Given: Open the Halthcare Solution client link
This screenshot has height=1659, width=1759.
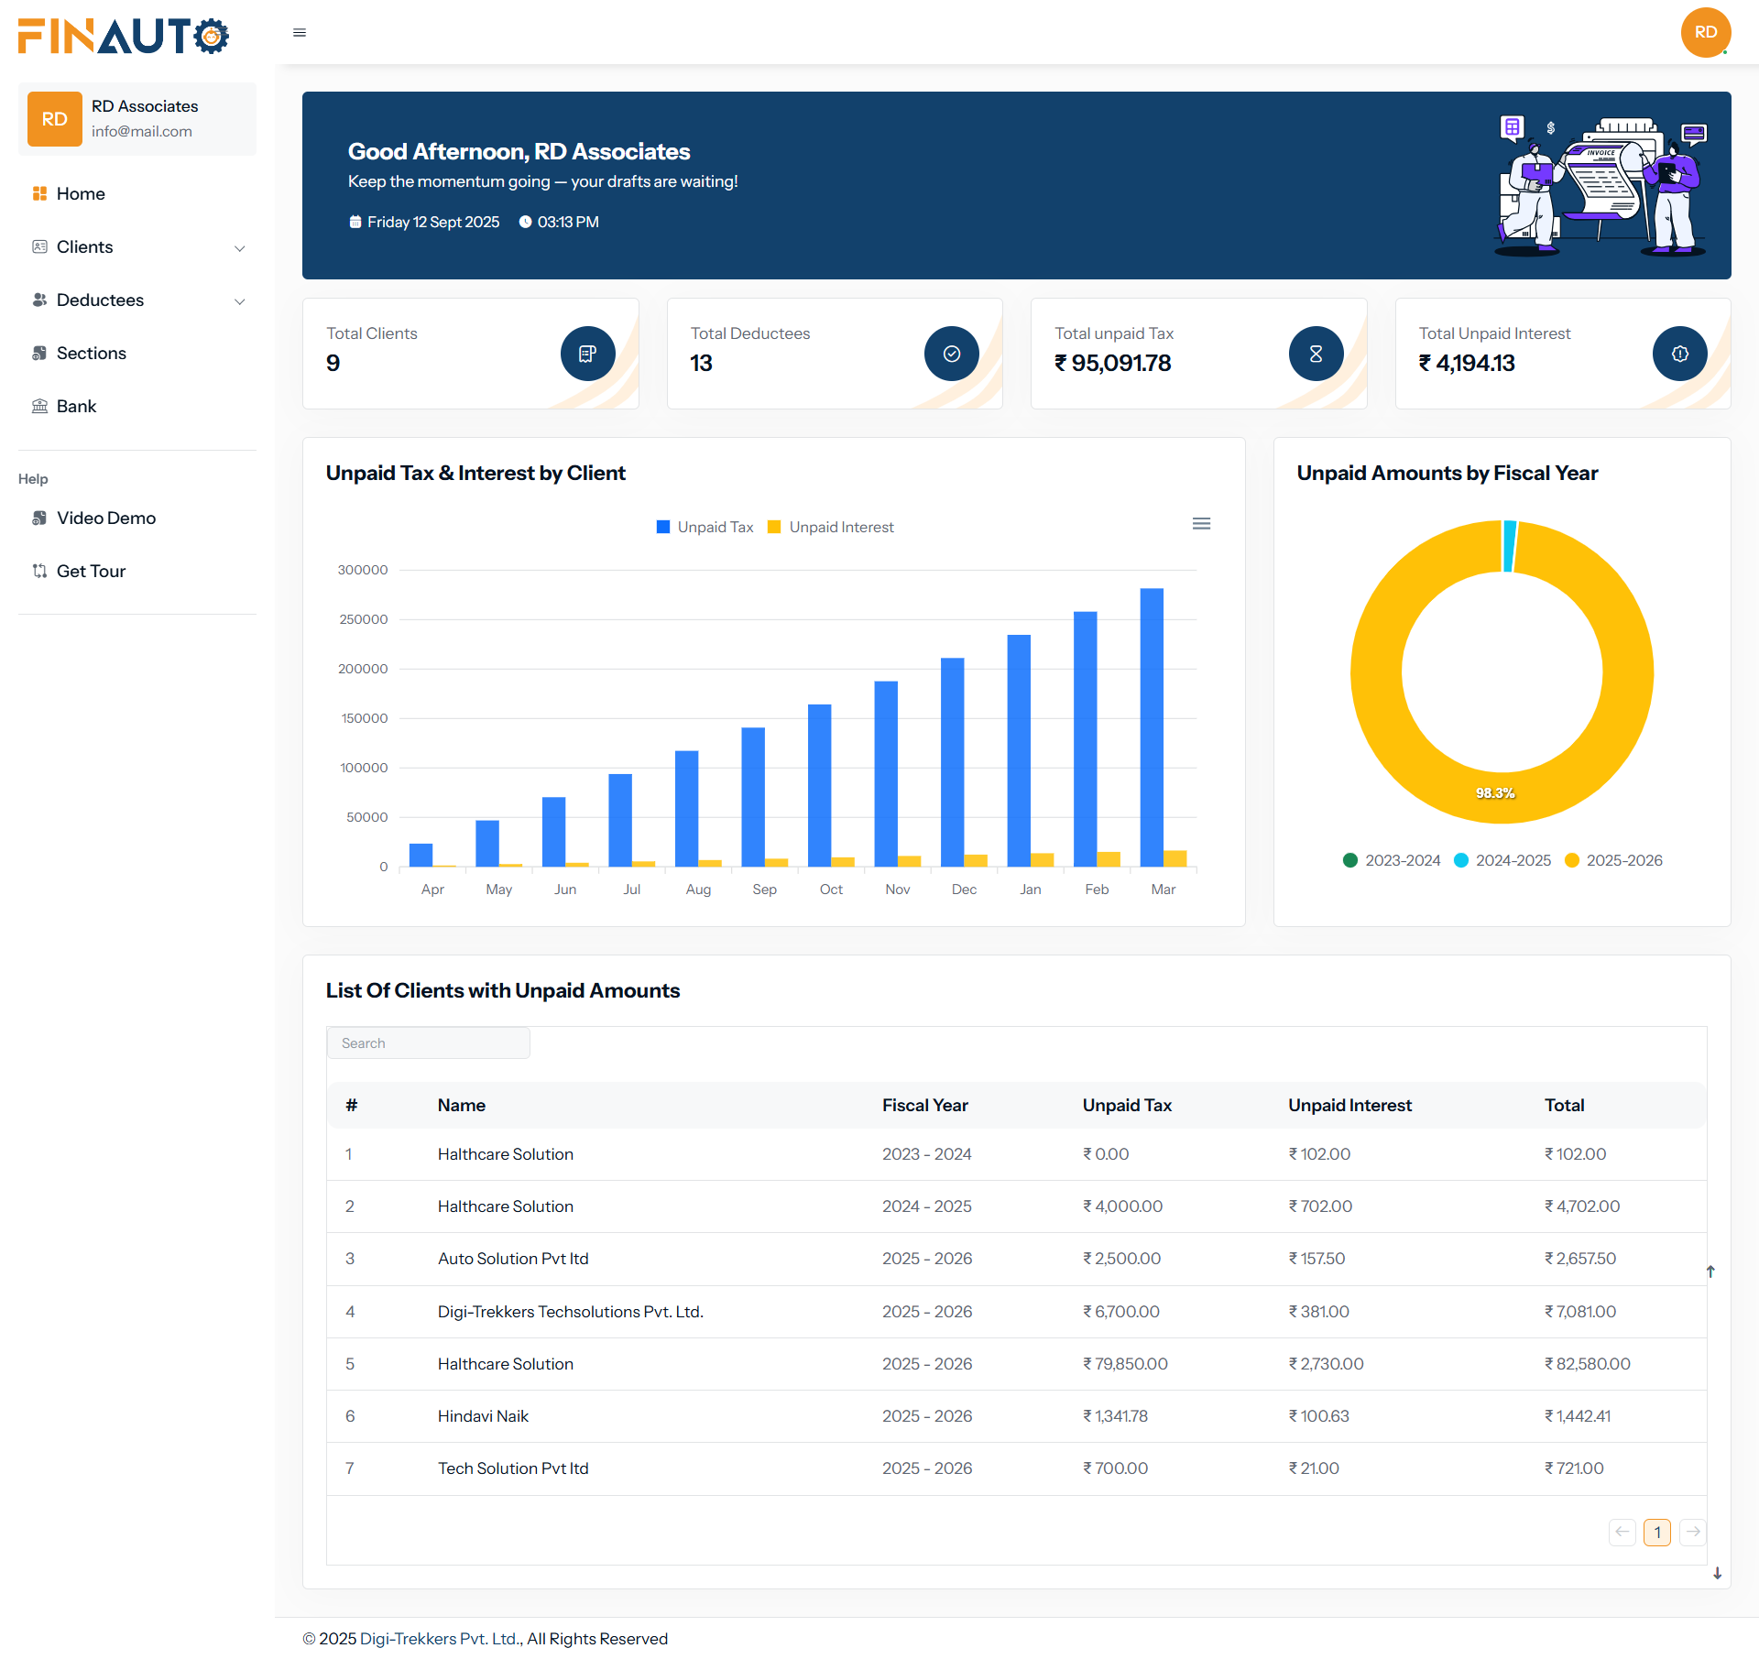Looking at the screenshot, I should point(505,1153).
